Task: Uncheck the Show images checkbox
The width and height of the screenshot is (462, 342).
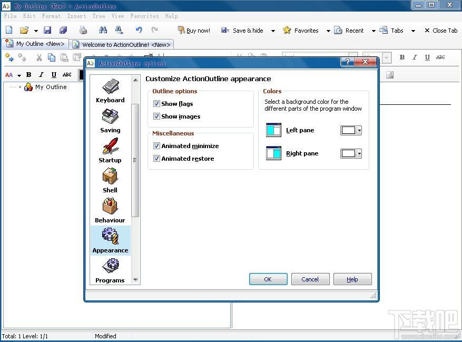Action: coord(157,116)
